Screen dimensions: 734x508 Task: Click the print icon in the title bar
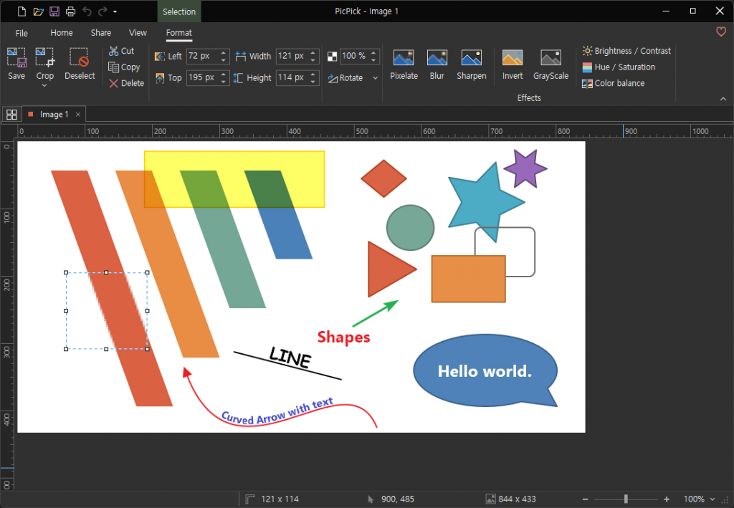70,11
